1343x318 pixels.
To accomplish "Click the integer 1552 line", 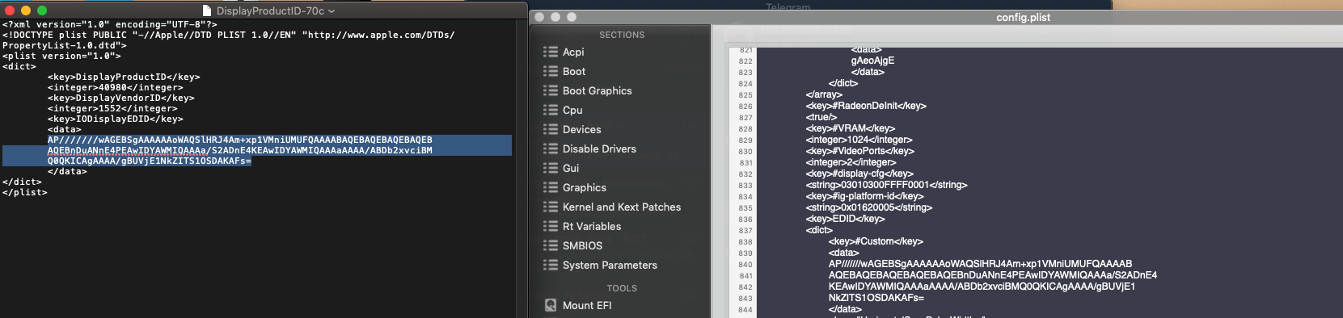I will pyautogui.click(x=112, y=108).
